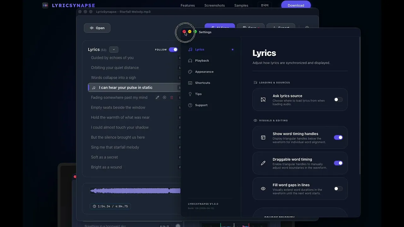
Task: Click the keyboard icon beside Shortcuts
Action: [x=190, y=83]
